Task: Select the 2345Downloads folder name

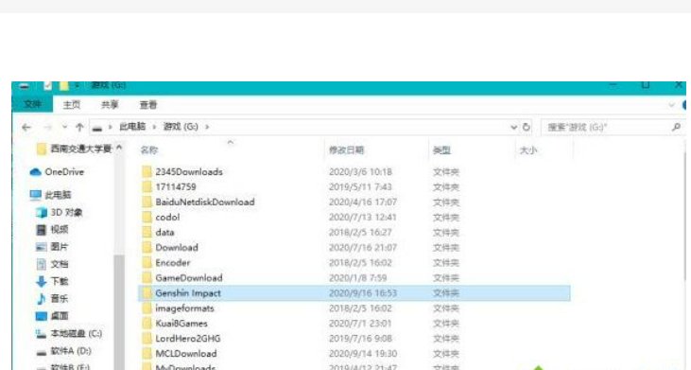Action: (x=189, y=172)
